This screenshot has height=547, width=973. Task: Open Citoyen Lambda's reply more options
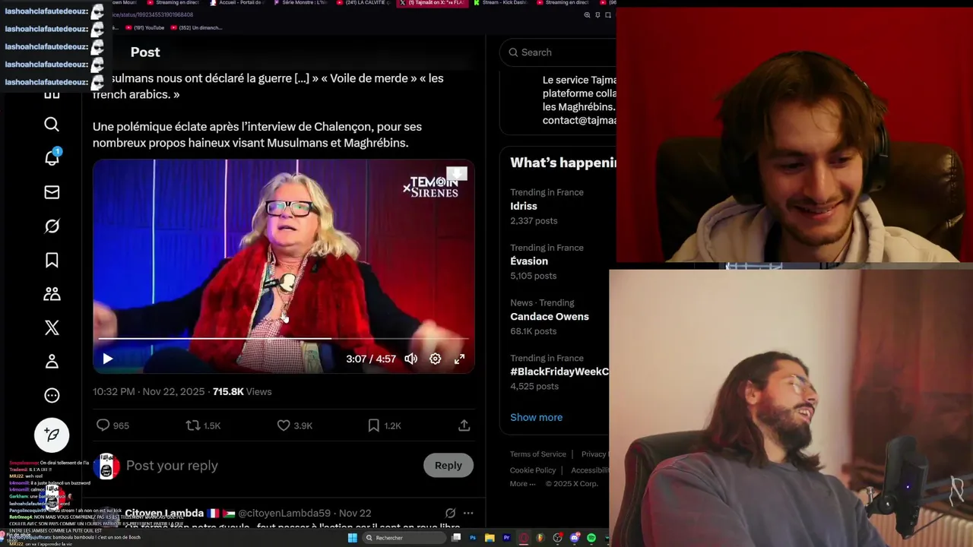point(468,513)
